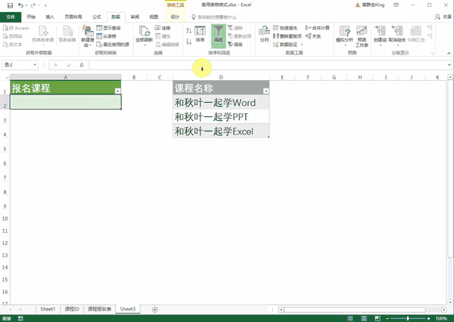
Task: Add a new sheet with plus button
Action: tap(155, 309)
